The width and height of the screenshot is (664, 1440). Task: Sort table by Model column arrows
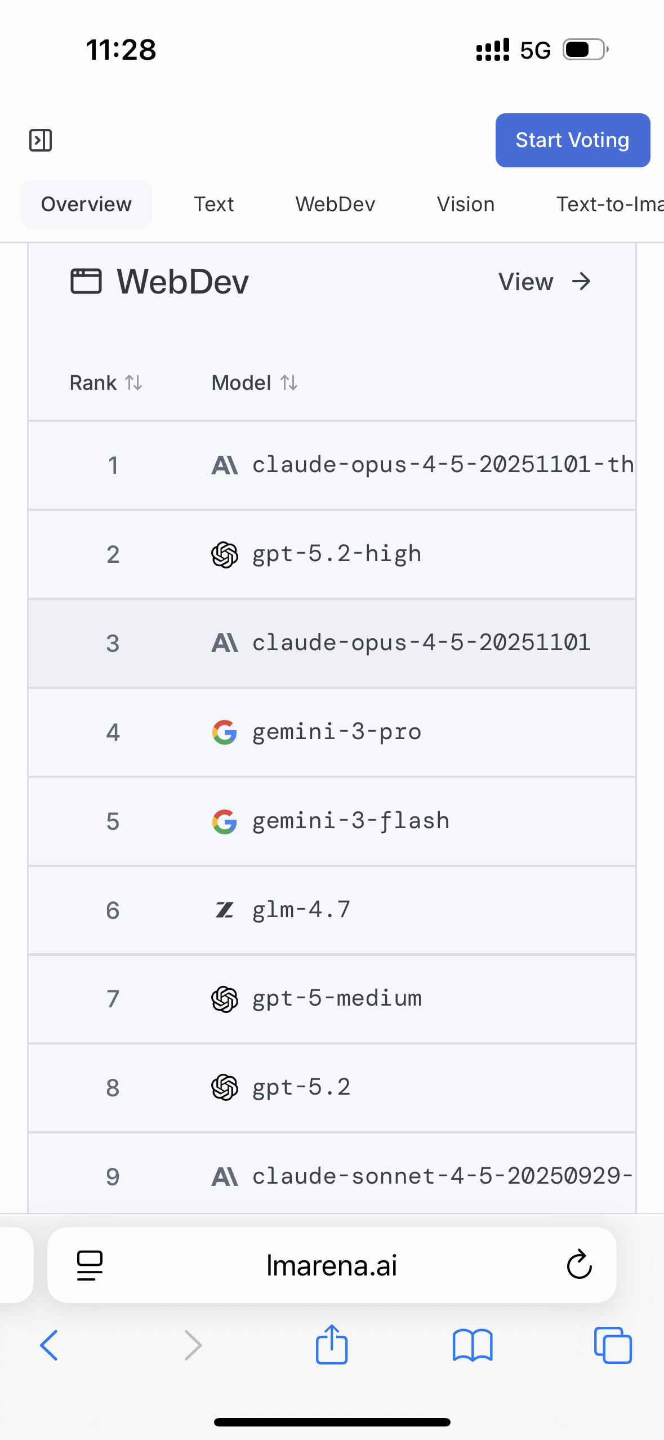click(289, 383)
